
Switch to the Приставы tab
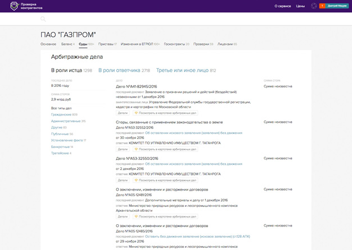click(x=106, y=44)
